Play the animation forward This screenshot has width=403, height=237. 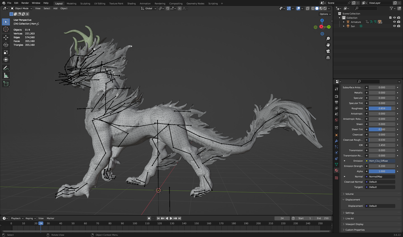pyautogui.click(x=171, y=218)
